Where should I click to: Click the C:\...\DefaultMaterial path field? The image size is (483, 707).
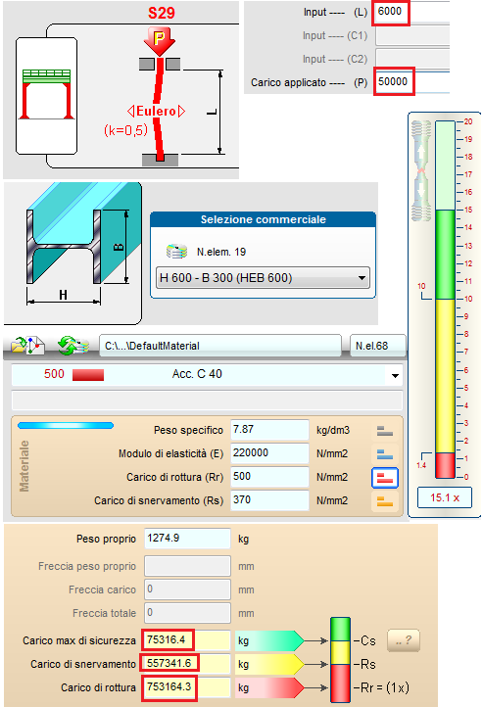click(220, 346)
